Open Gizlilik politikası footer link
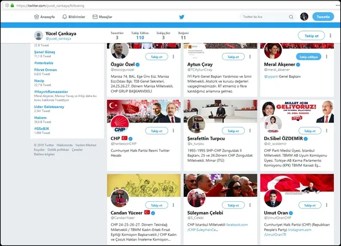Image resolution: width=341 pixels, height=246 pixels. pos(58,150)
